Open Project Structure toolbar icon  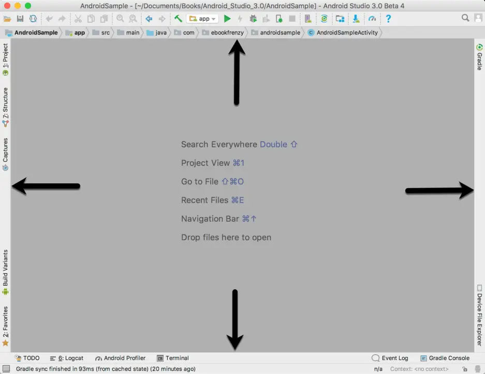click(340, 19)
